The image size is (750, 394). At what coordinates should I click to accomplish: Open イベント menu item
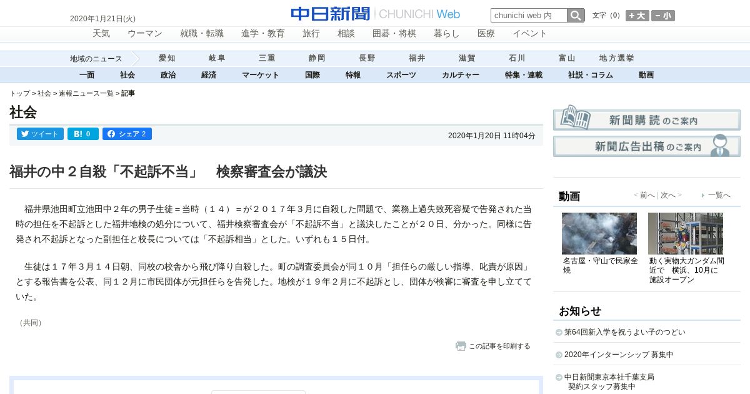[x=530, y=34]
